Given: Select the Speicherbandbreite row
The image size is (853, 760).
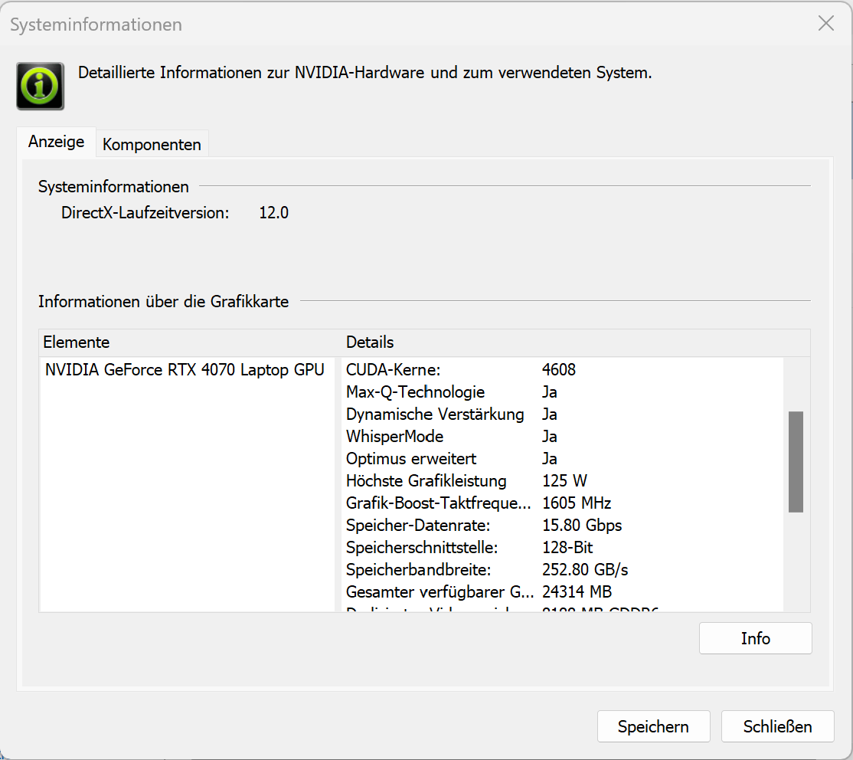Looking at the screenshot, I should coord(418,570).
